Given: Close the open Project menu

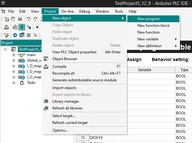Looking at the screenshot, I should coord(50,11).
